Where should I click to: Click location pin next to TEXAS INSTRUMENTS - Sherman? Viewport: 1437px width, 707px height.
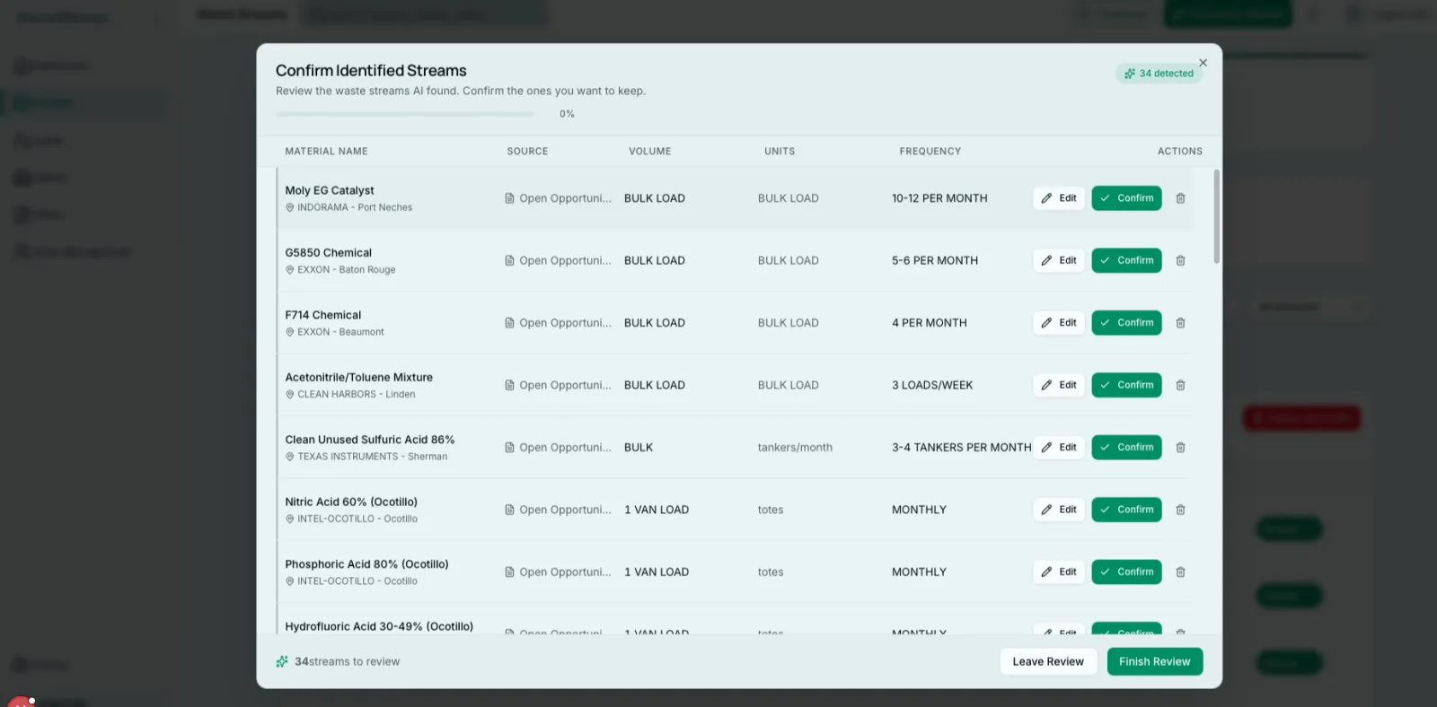point(290,457)
